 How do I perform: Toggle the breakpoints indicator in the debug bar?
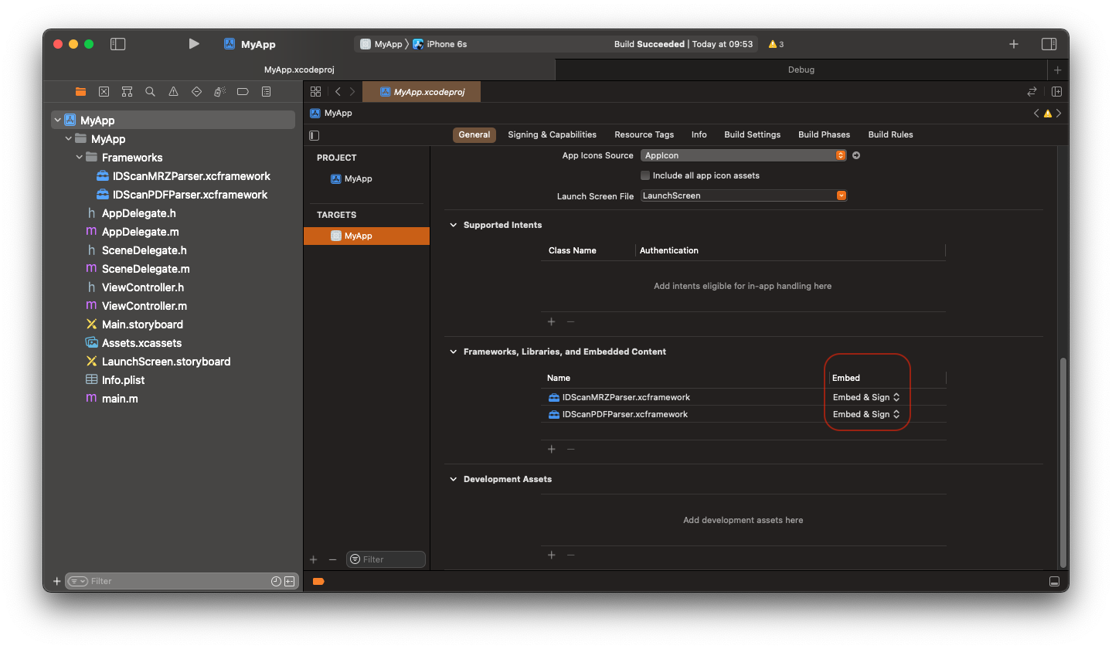[318, 581]
